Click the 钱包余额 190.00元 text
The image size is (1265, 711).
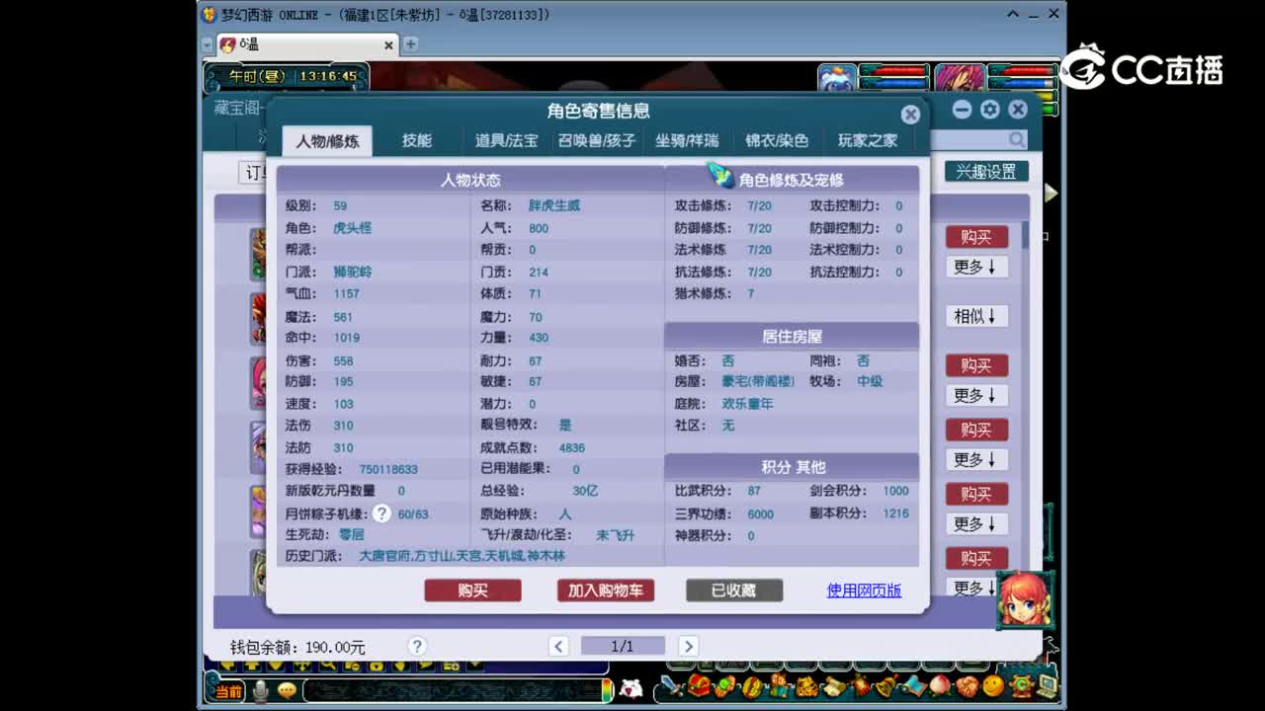pos(297,648)
